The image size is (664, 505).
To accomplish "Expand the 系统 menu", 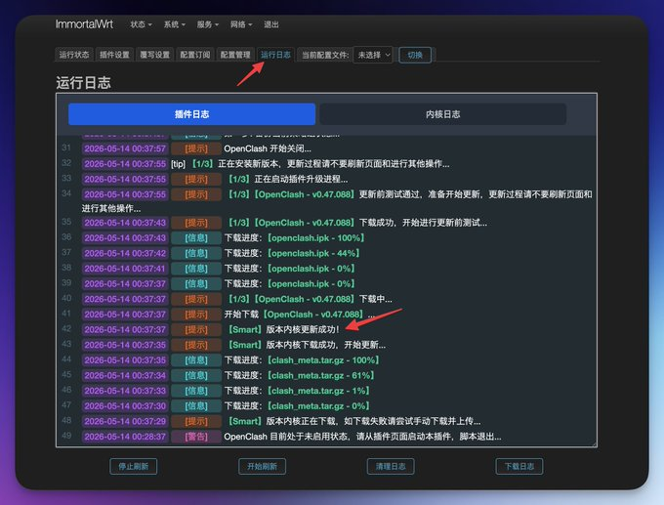I will point(175,24).
